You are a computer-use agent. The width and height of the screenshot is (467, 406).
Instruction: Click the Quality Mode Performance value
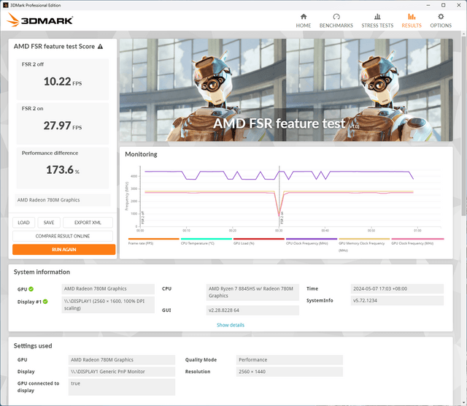click(290, 360)
